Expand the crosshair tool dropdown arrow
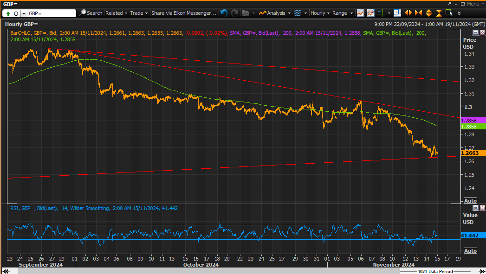Screen dimensions: 486x274 389,13
